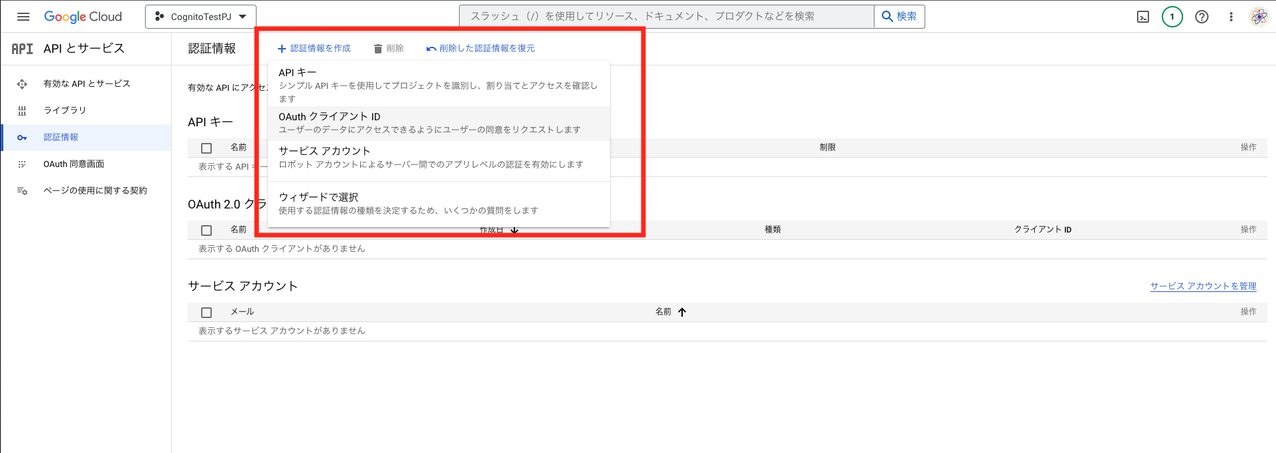The width and height of the screenshot is (1276, 453).
Task: Click 表示するサービス アカウントがありません text
Action: [x=282, y=331]
